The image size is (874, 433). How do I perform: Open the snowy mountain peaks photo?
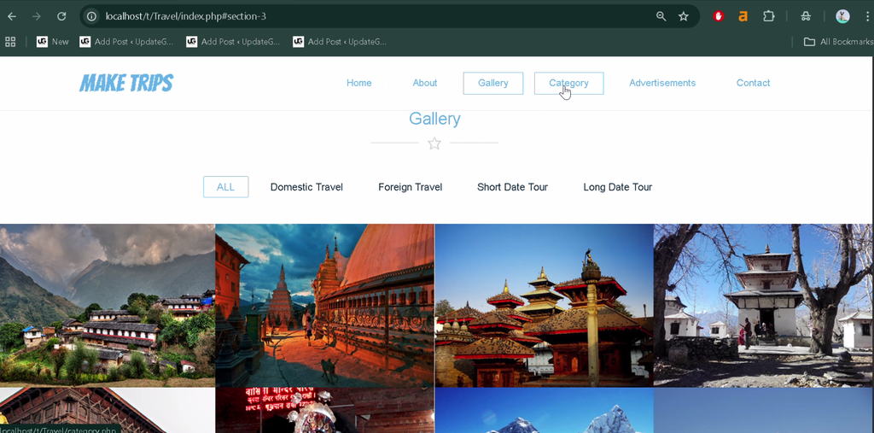pyautogui.click(x=544, y=410)
